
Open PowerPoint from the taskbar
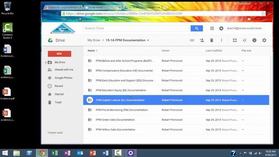(93, 153)
